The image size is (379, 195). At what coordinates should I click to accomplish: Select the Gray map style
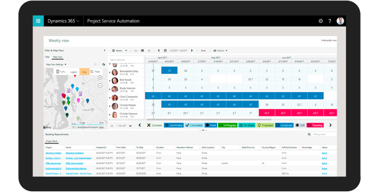84,72
